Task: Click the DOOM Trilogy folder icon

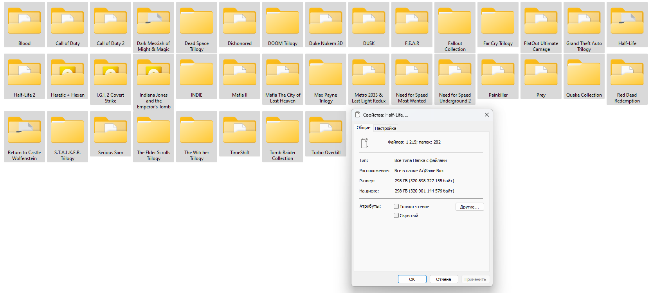Action: point(283,21)
